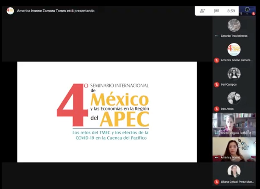Click the presenter avatar beside the presenting banner
This screenshot has height=189, width=260.
(10, 11)
